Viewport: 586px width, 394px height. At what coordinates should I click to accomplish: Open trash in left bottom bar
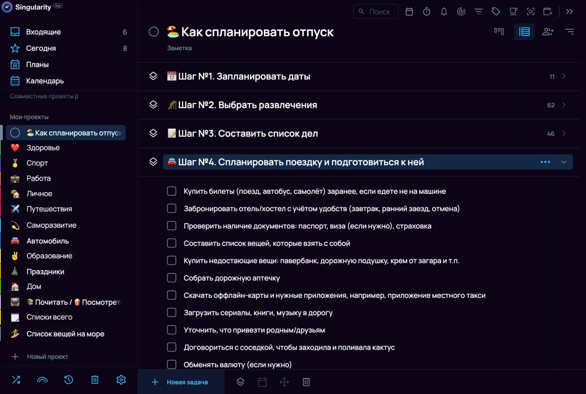click(95, 380)
